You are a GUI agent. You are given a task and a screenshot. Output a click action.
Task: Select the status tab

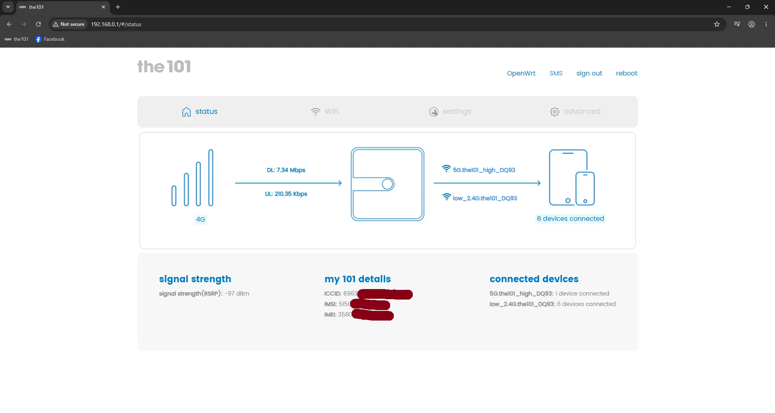[200, 111]
